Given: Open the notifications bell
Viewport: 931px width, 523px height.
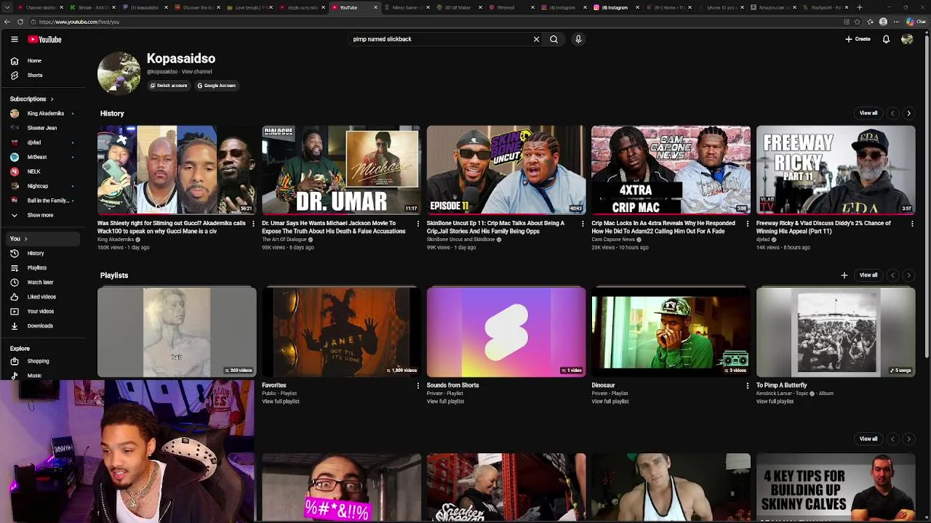Looking at the screenshot, I should (x=886, y=39).
